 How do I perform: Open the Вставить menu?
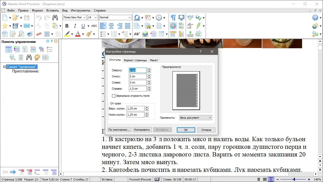pos(53,10)
